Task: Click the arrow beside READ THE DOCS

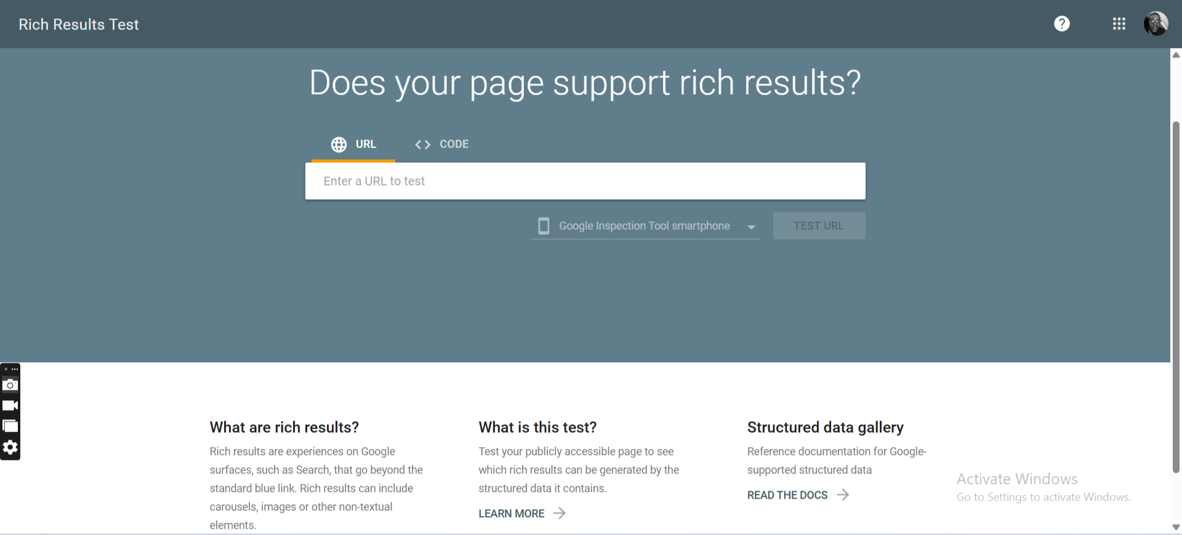Action: point(843,495)
